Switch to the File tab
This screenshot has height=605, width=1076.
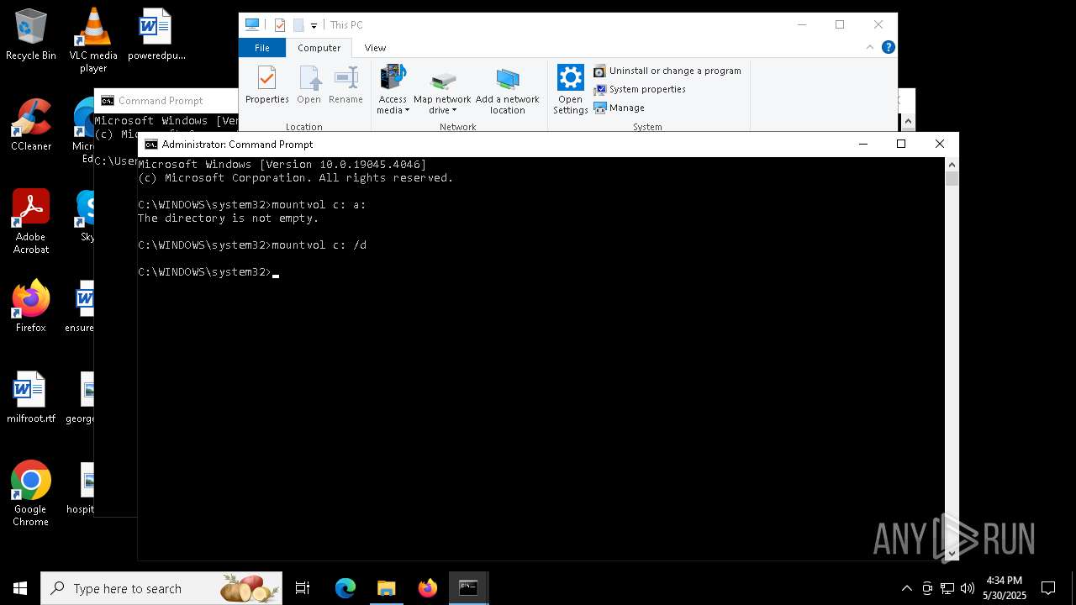click(x=262, y=48)
